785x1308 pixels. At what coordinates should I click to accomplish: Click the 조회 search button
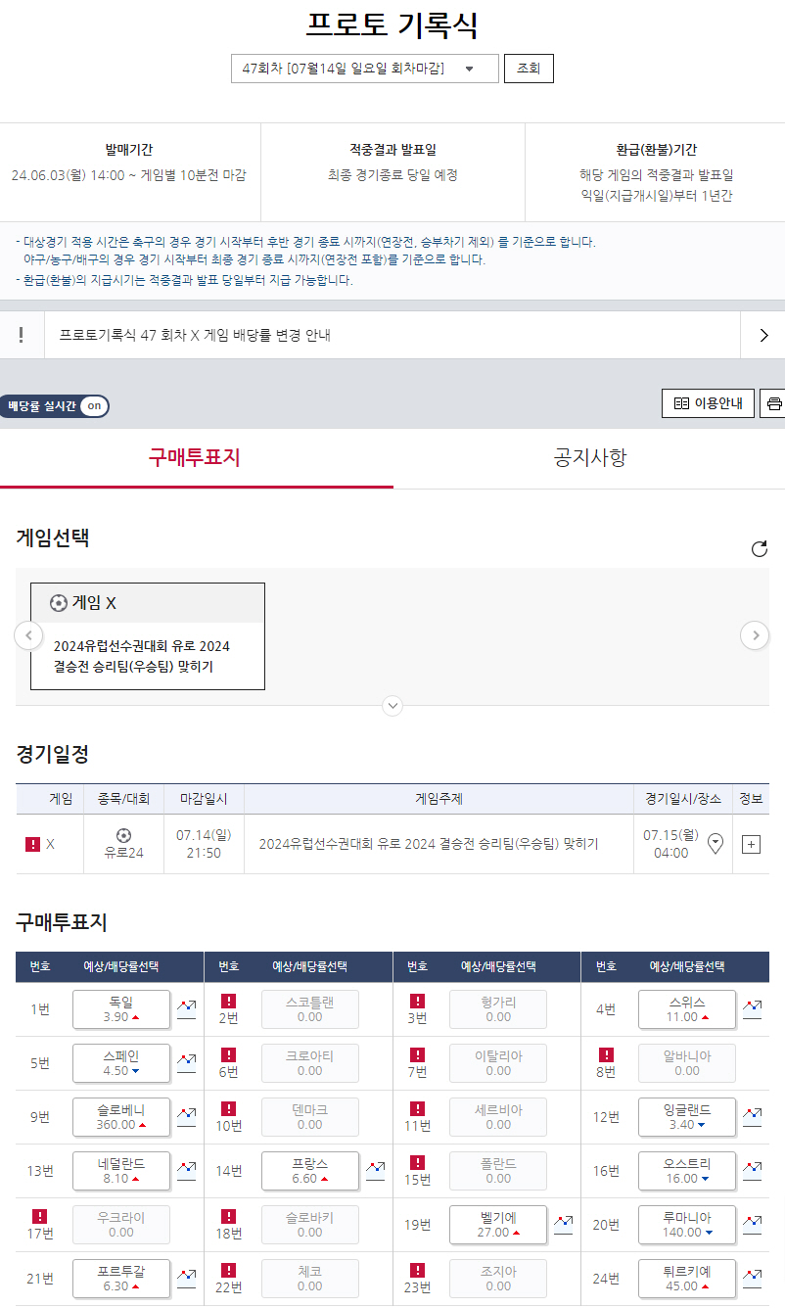click(x=529, y=69)
